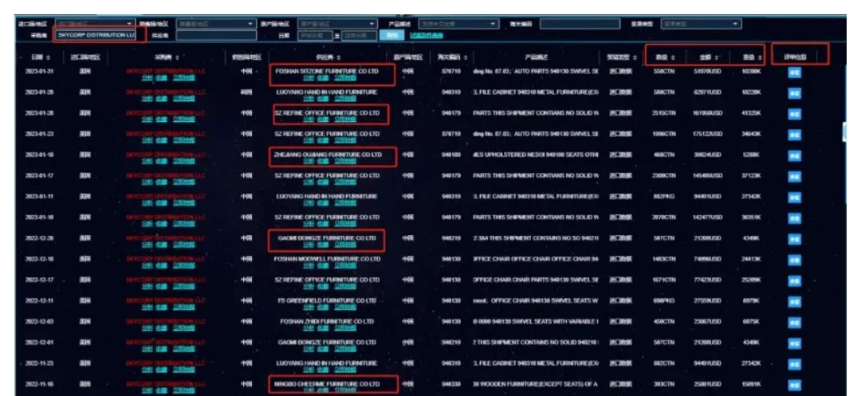861x396 pixels.
Task: Focus the empty supplier filter field
Action: pos(216,35)
